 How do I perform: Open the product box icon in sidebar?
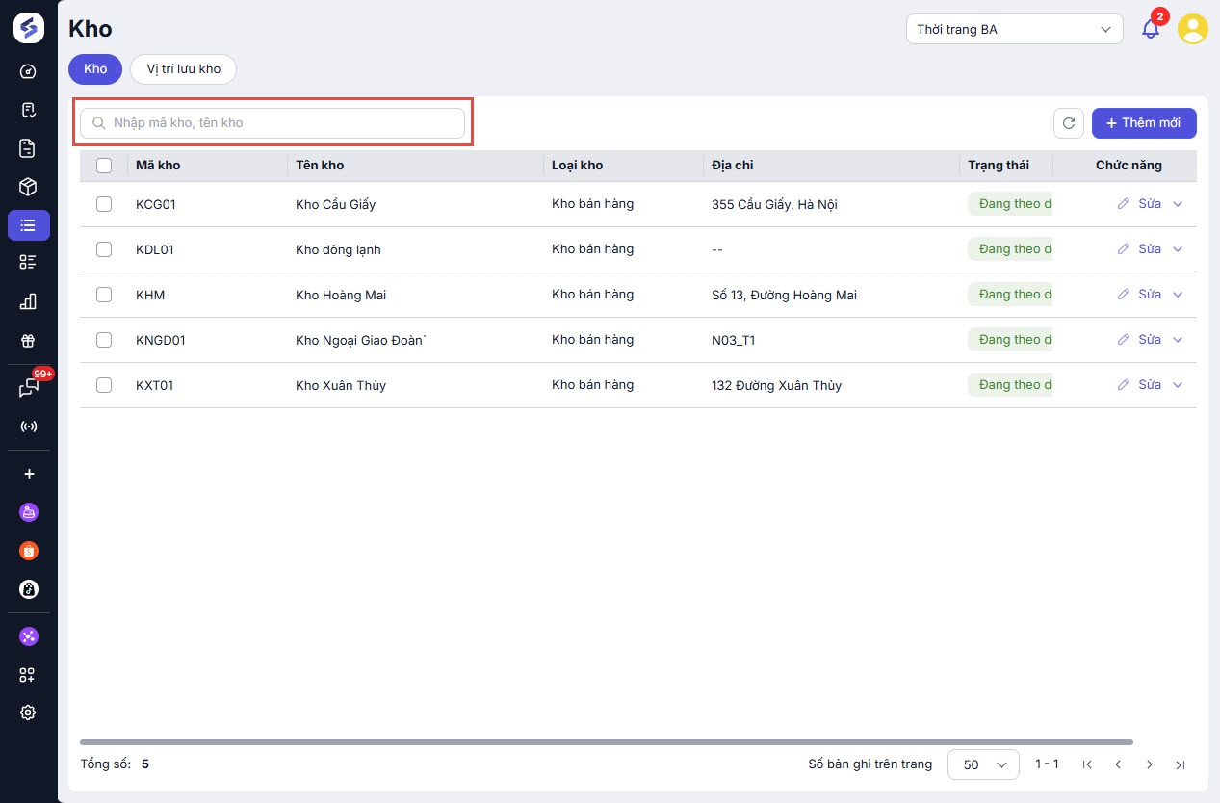(x=28, y=187)
